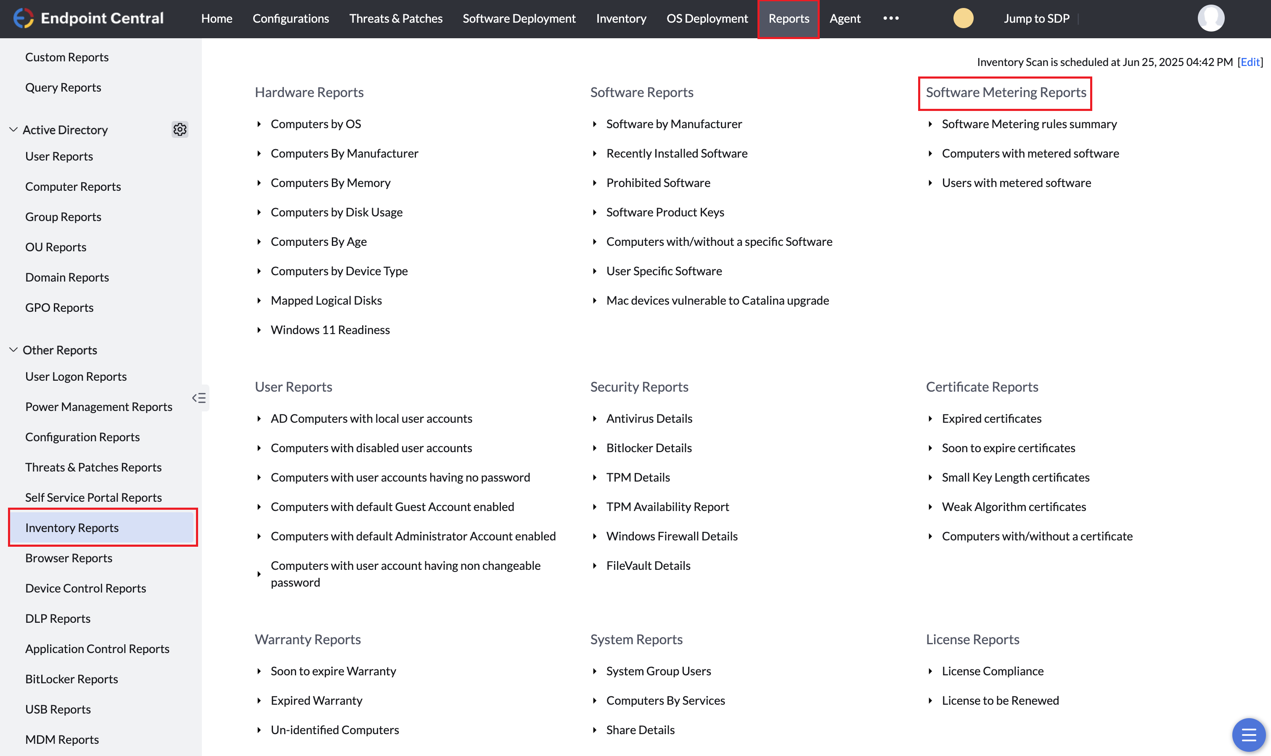
Task: Switch to the Software Deployment tab
Action: point(519,18)
